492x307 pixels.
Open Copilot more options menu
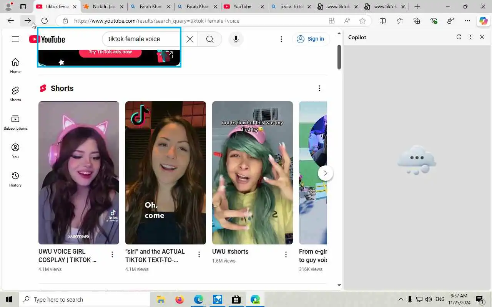pos(470,37)
